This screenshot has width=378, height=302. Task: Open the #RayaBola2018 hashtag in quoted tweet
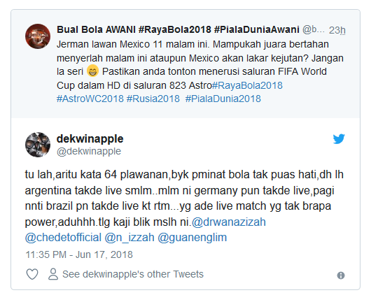247,85
